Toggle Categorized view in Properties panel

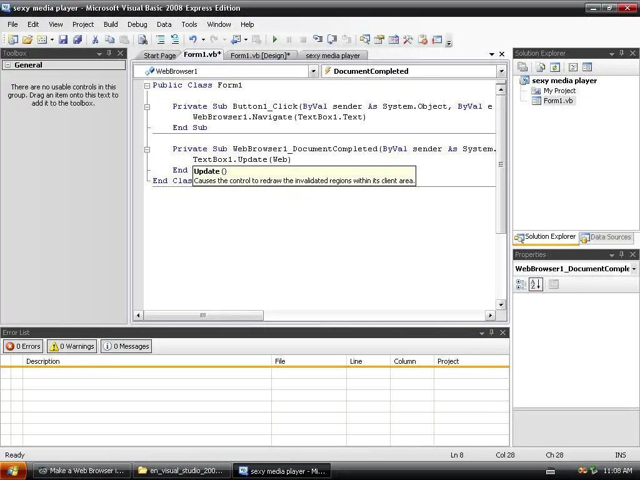(x=521, y=284)
